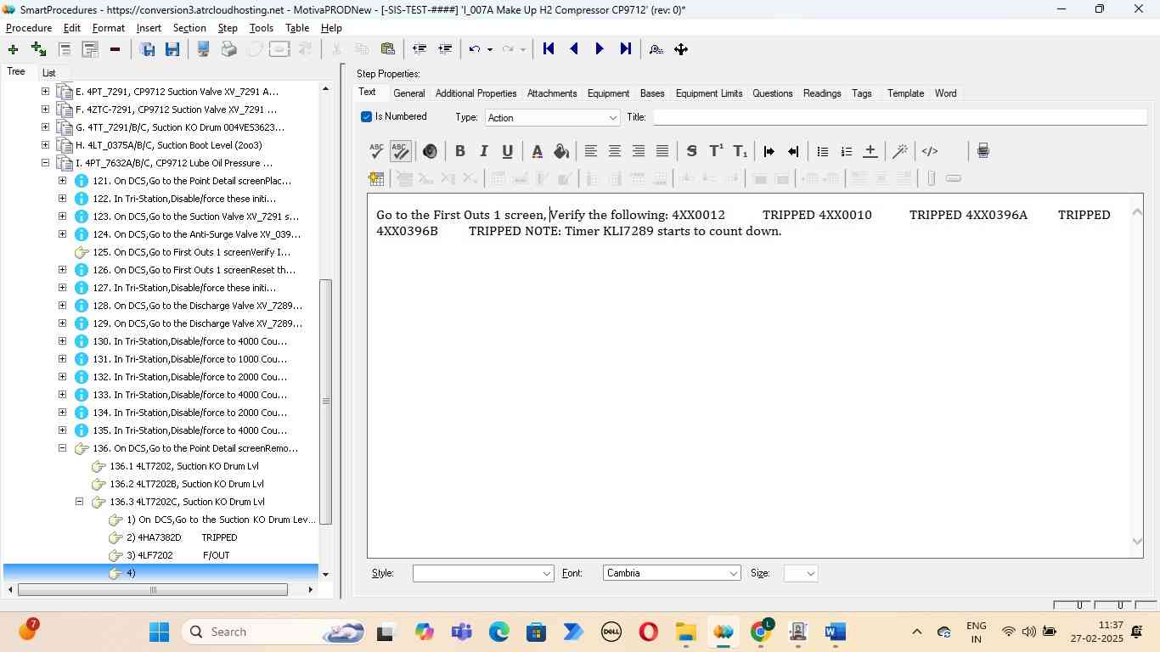The width and height of the screenshot is (1160, 652).
Task: Switch to the Attachments tab
Action: coord(552,93)
